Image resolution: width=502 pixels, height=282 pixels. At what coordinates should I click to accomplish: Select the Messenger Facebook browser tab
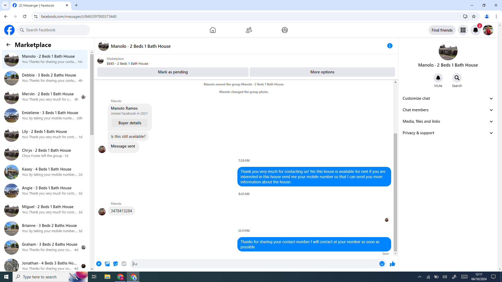tap(41, 5)
